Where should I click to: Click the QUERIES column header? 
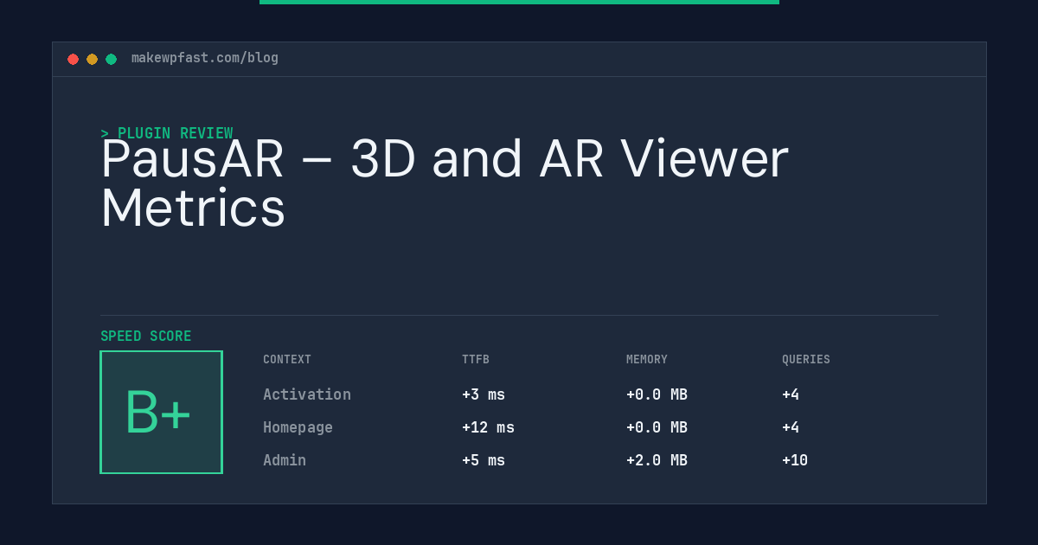tap(806, 360)
